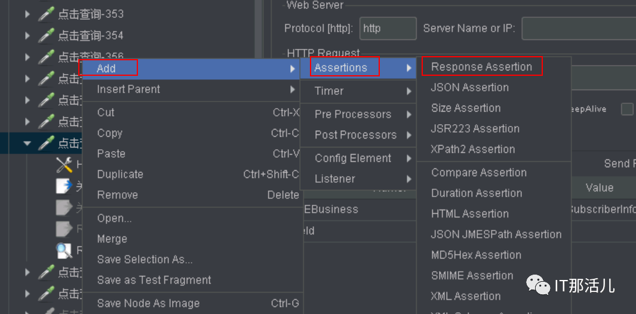This screenshot has width=636, height=314.
Task: Click the lower greyed-out disabled element icon
Action: click(x=64, y=229)
